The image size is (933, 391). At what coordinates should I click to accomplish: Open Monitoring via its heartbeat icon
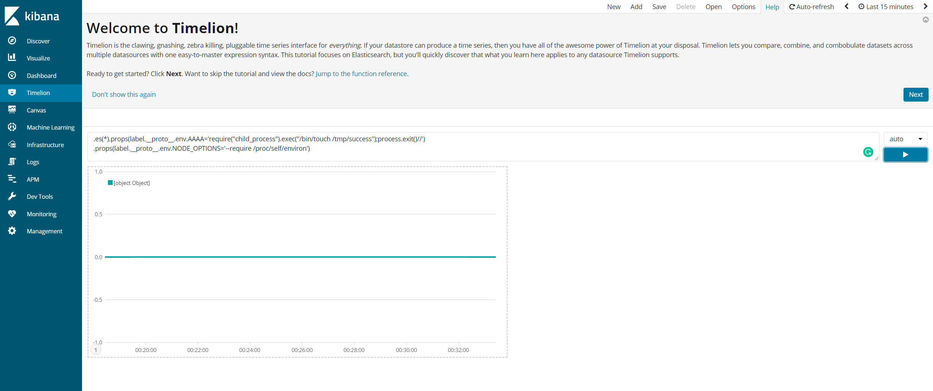tap(12, 214)
